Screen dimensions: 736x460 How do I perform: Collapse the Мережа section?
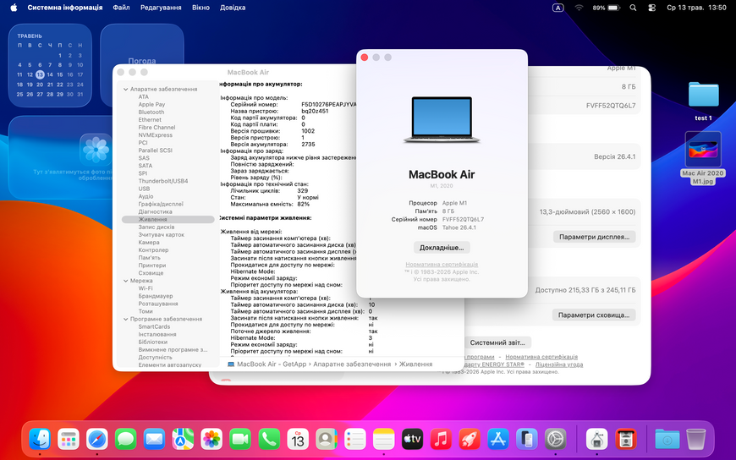[x=125, y=281]
